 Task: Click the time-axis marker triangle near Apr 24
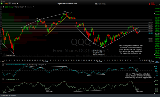[139, 58]
